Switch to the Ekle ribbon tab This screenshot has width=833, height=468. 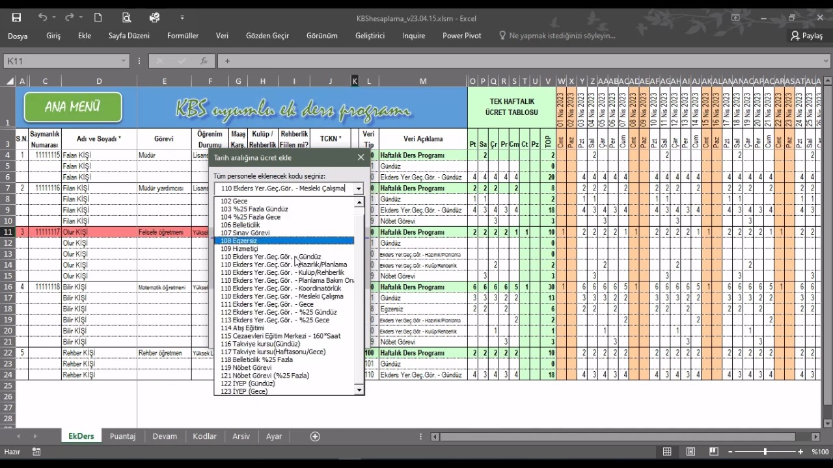coord(85,36)
